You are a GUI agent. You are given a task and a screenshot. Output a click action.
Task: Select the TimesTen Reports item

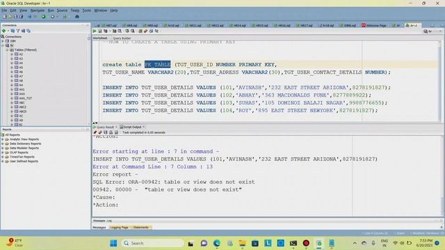[x=22, y=157]
